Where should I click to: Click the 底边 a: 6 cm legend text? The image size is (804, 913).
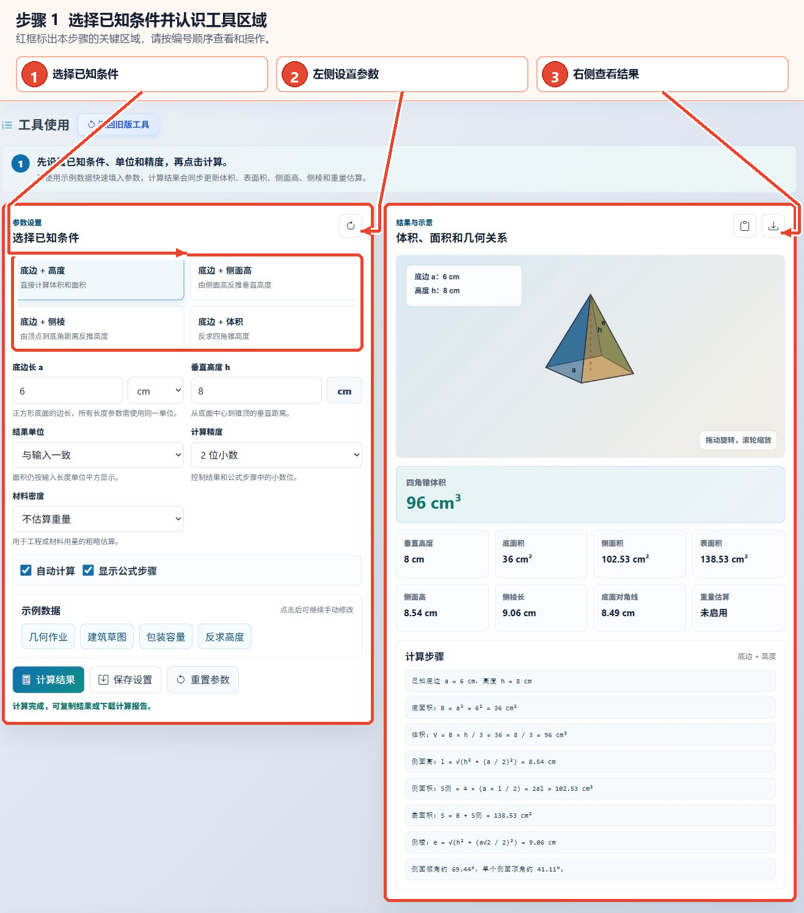(437, 277)
